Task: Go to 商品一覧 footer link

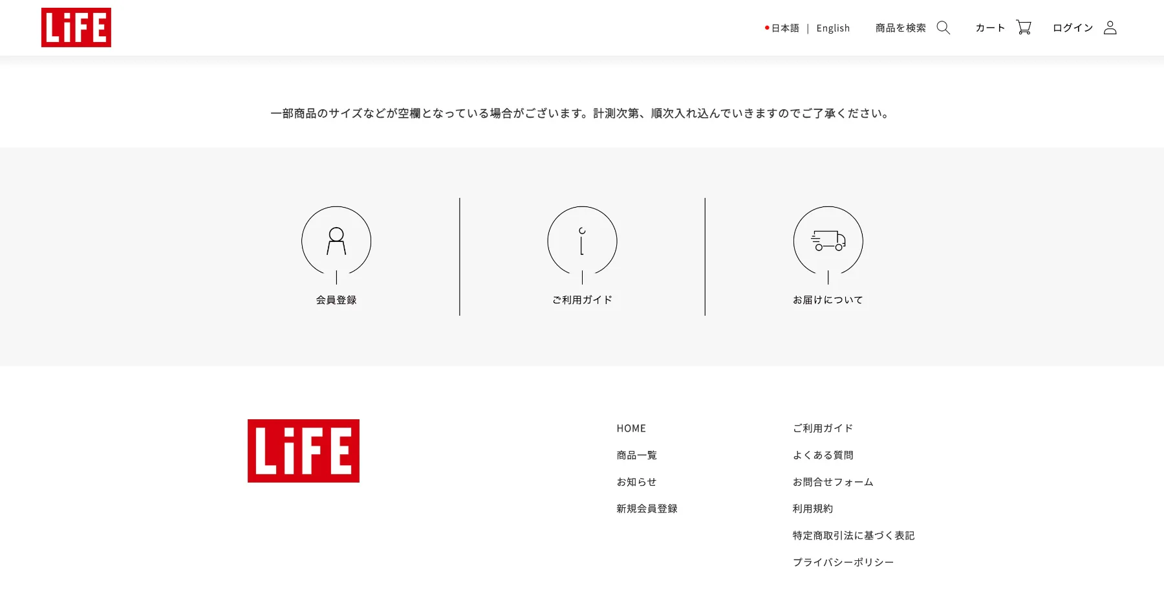Action: [x=637, y=455]
